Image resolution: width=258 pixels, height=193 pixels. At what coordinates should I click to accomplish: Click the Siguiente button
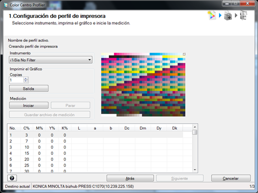pyautogui.click(x=180, y=179)
